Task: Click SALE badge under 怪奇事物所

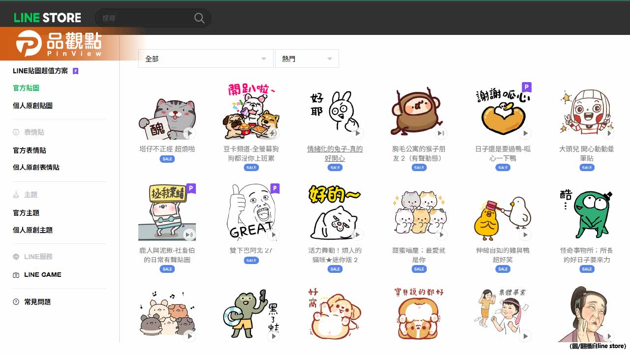Action: tap(587, 269)
